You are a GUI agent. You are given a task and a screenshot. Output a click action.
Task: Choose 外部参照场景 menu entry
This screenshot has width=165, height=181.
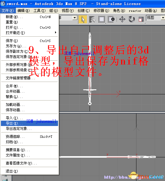pos(29,70)
